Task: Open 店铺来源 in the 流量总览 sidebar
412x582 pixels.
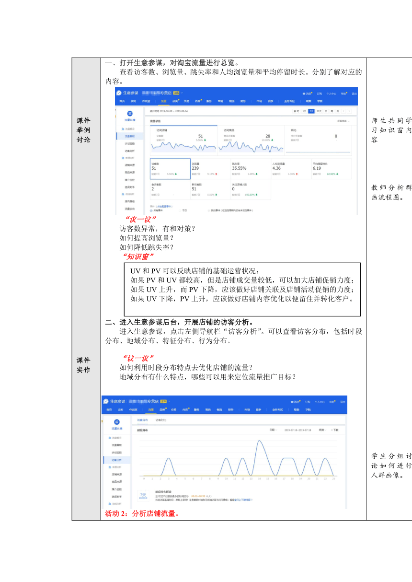Action: coord(130,165)
